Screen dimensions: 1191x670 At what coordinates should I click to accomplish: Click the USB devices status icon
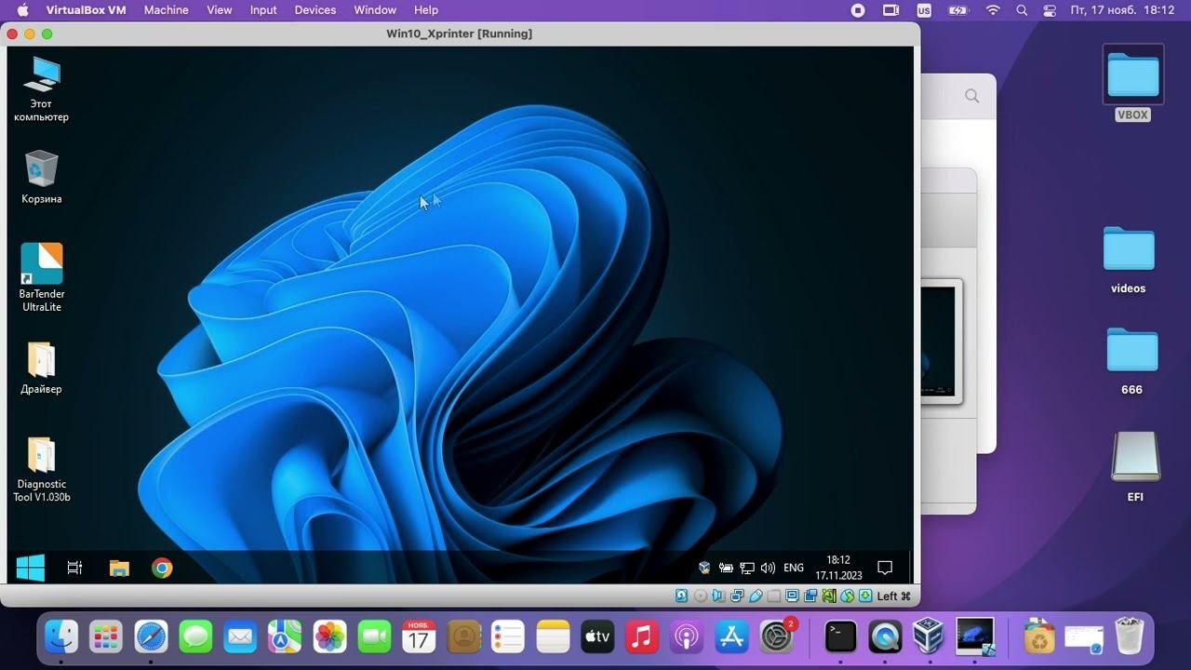point(756,596)
